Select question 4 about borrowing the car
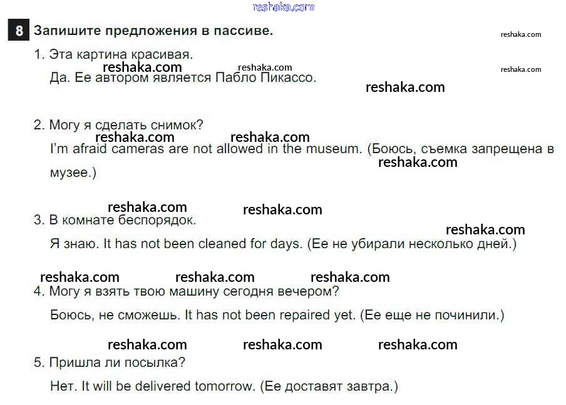566x405 pixels. click(x=187, y=291)
